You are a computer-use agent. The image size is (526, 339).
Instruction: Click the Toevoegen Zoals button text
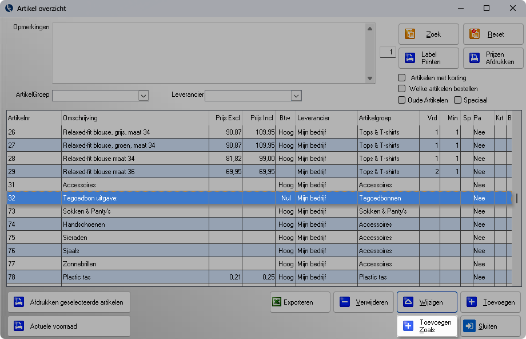point(436,326)
